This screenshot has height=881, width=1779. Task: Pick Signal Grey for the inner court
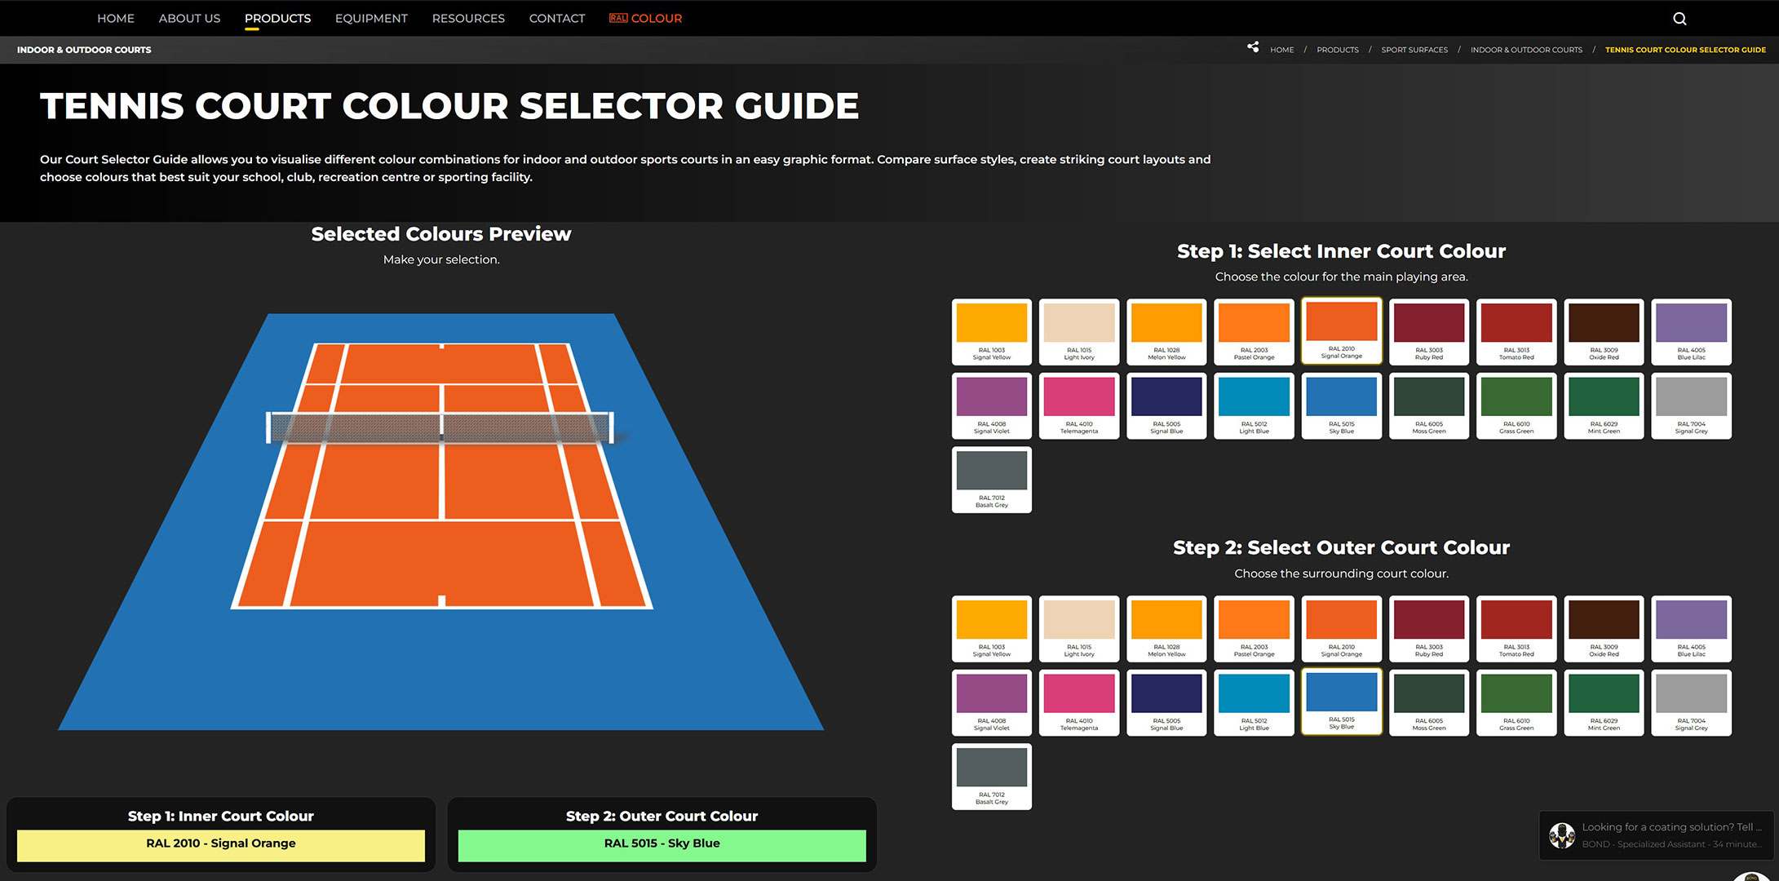click(x=1692, y=406)
